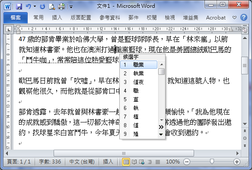This screenshot has width=252, height=170.
Task: Click the 100% zoom level button
Action: point(172,162)
